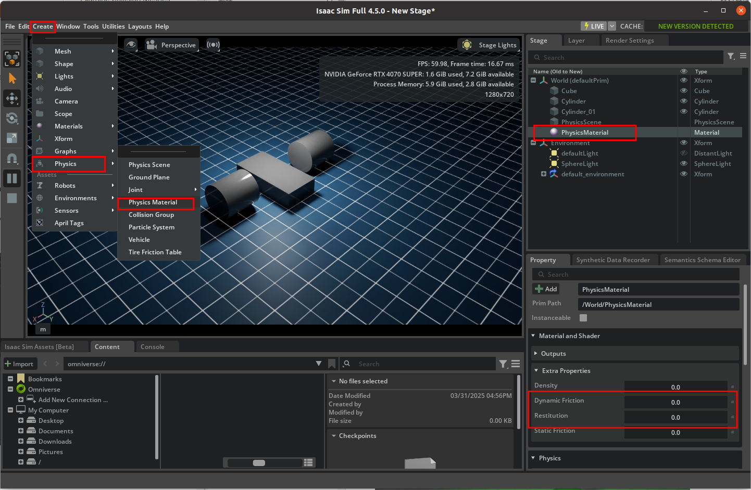751x490 pixels.
Task: Toggle visibility of Environment prim
Action: tap(684, 143)
